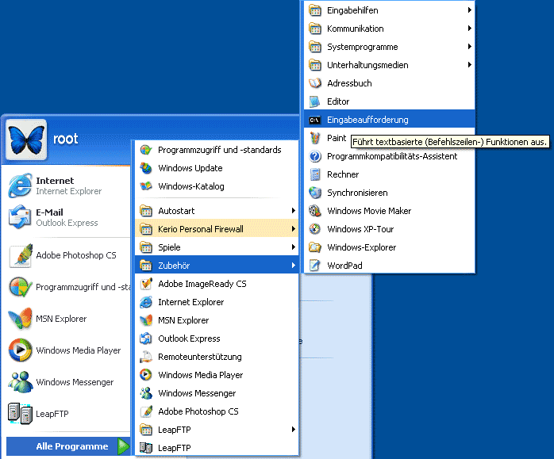Select Windows-Katalog in program list
This screenshot has width=554, height=459.
pos(190,186)
